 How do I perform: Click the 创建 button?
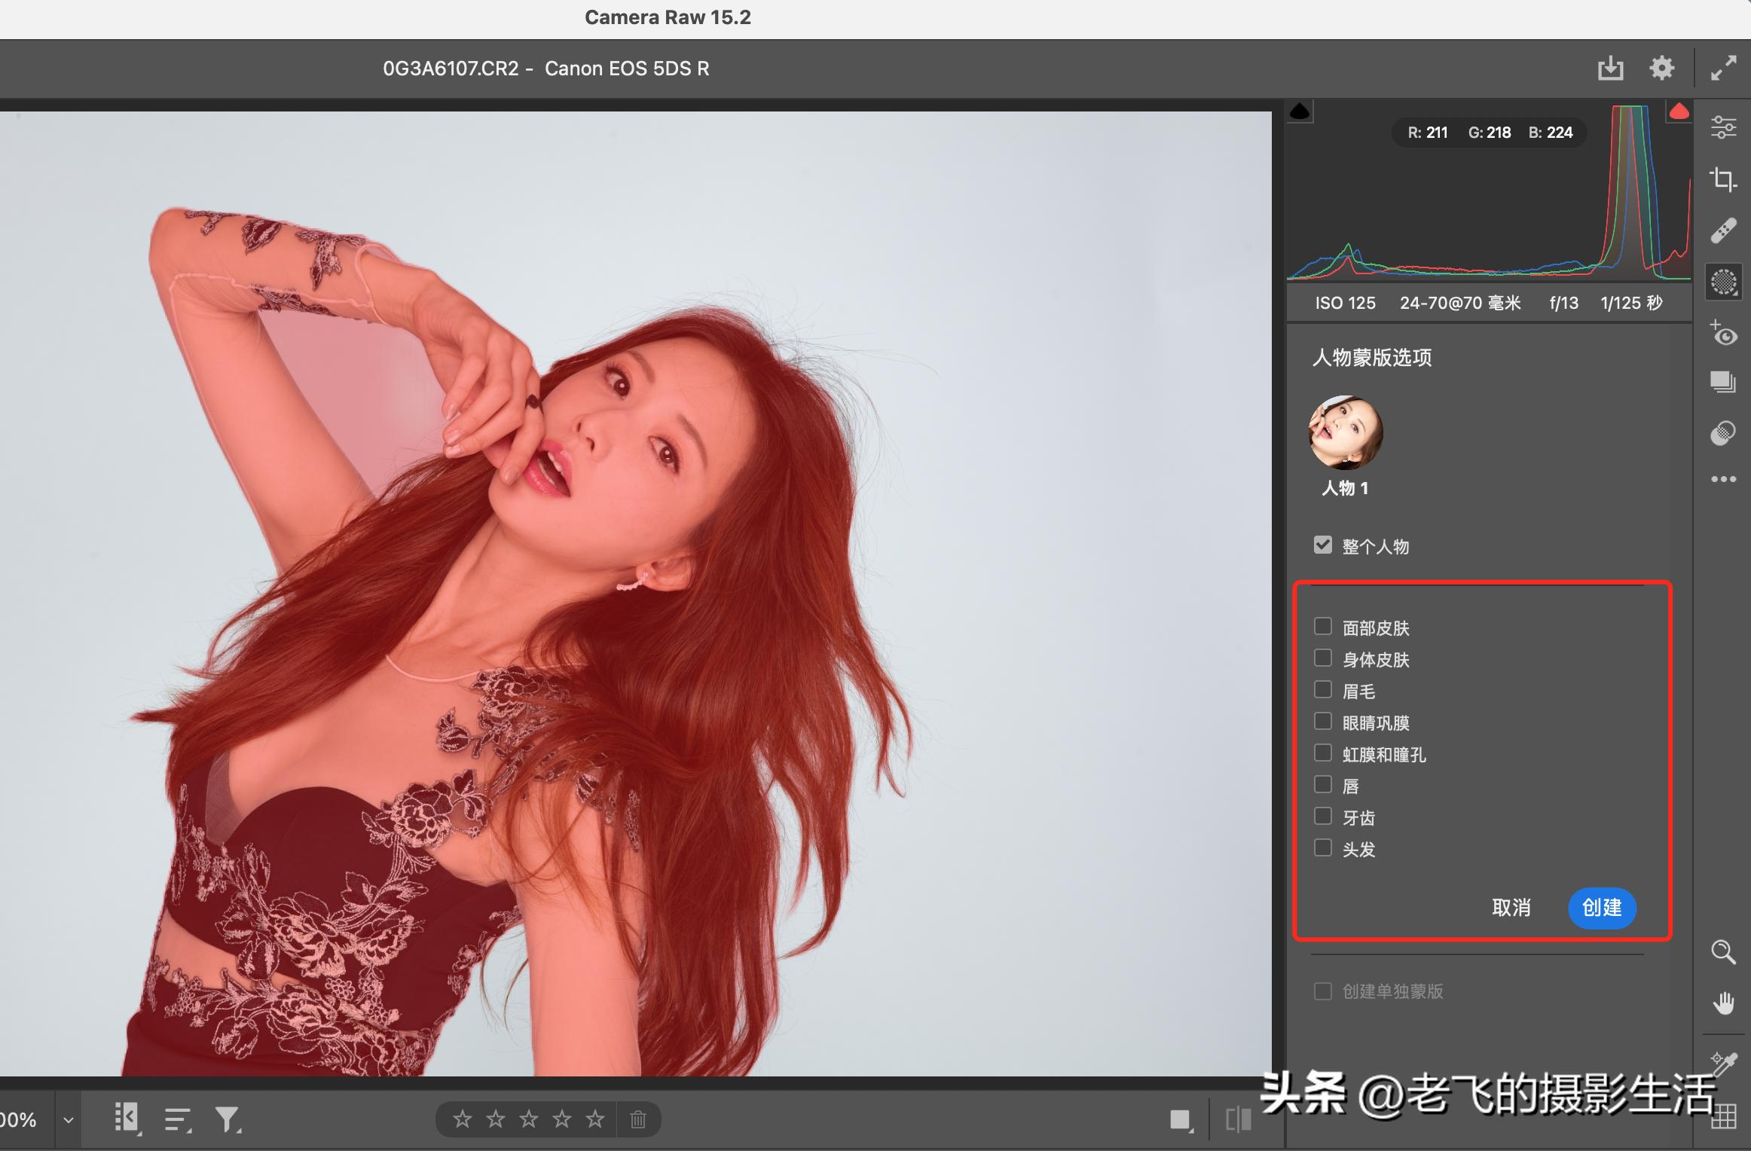point(1601,908)
